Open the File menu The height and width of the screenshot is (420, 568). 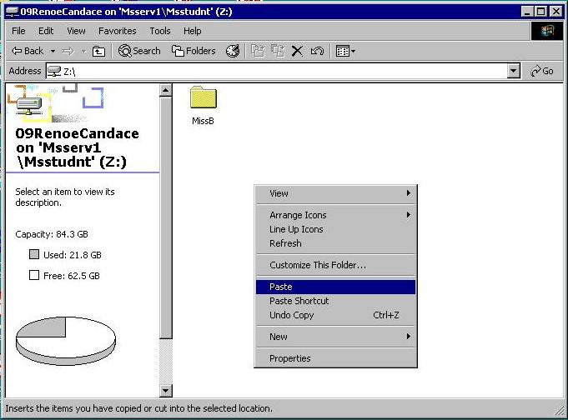click(x=18, y=31)
